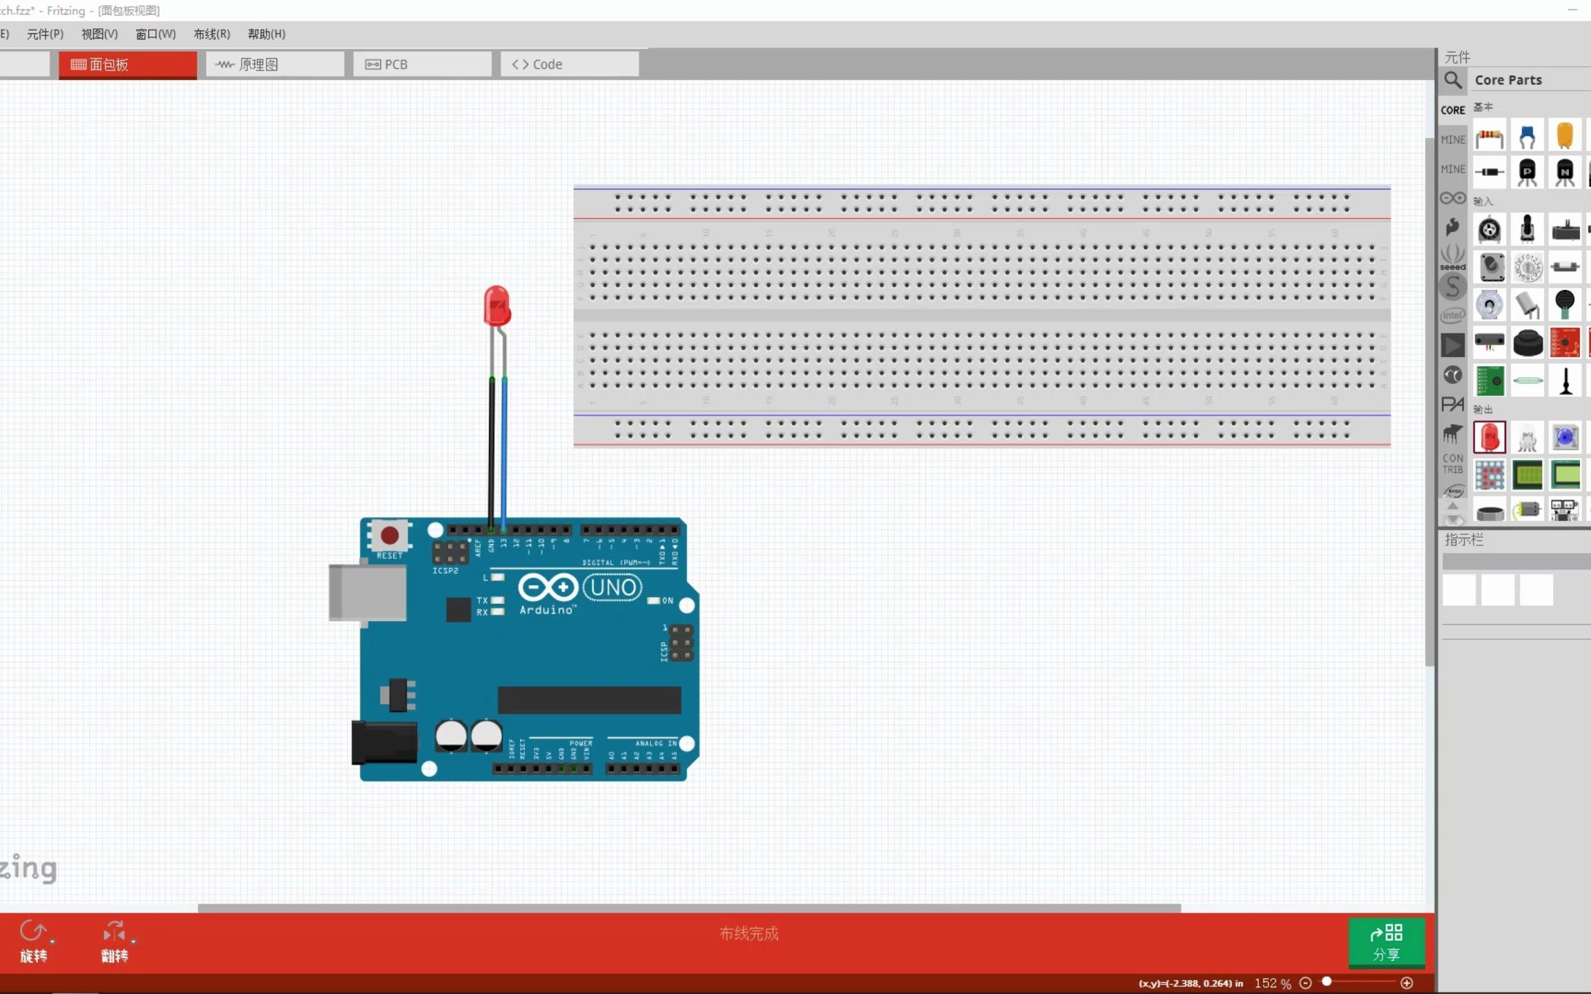Open the Seeed parts bin

point(1453,257)
